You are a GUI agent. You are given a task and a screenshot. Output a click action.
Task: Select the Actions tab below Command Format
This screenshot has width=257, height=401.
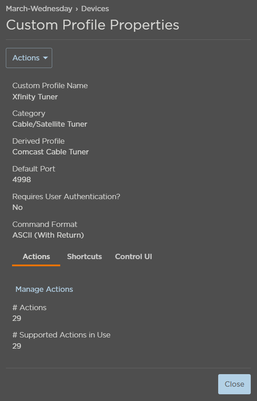pos(36,256)
